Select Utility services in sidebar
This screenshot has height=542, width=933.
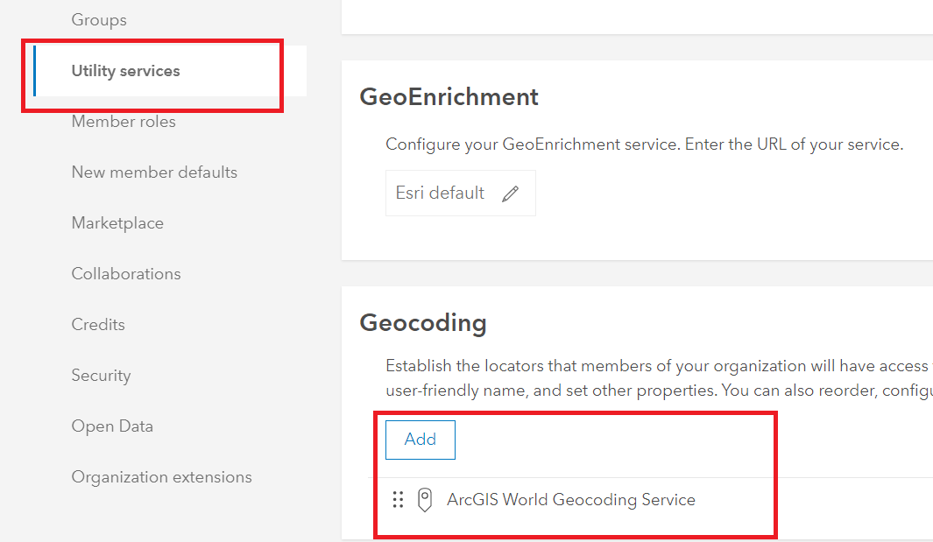[x=125, y=71]
